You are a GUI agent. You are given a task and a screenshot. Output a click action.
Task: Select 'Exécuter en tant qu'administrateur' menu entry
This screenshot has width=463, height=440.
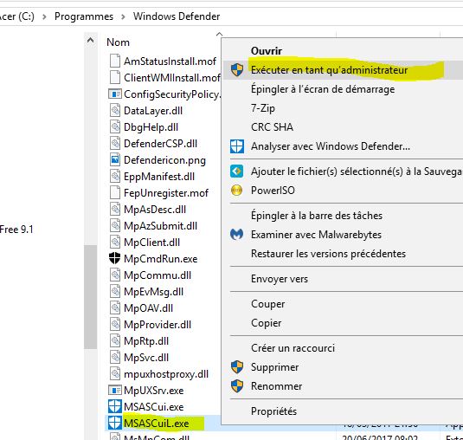point(343,70)
